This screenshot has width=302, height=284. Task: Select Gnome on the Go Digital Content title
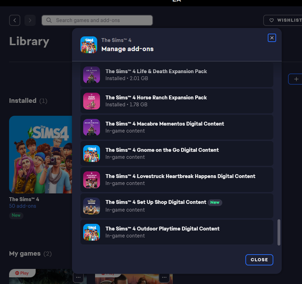(162, 150)
